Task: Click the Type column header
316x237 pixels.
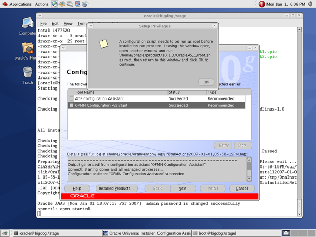Action: [226, 92]
